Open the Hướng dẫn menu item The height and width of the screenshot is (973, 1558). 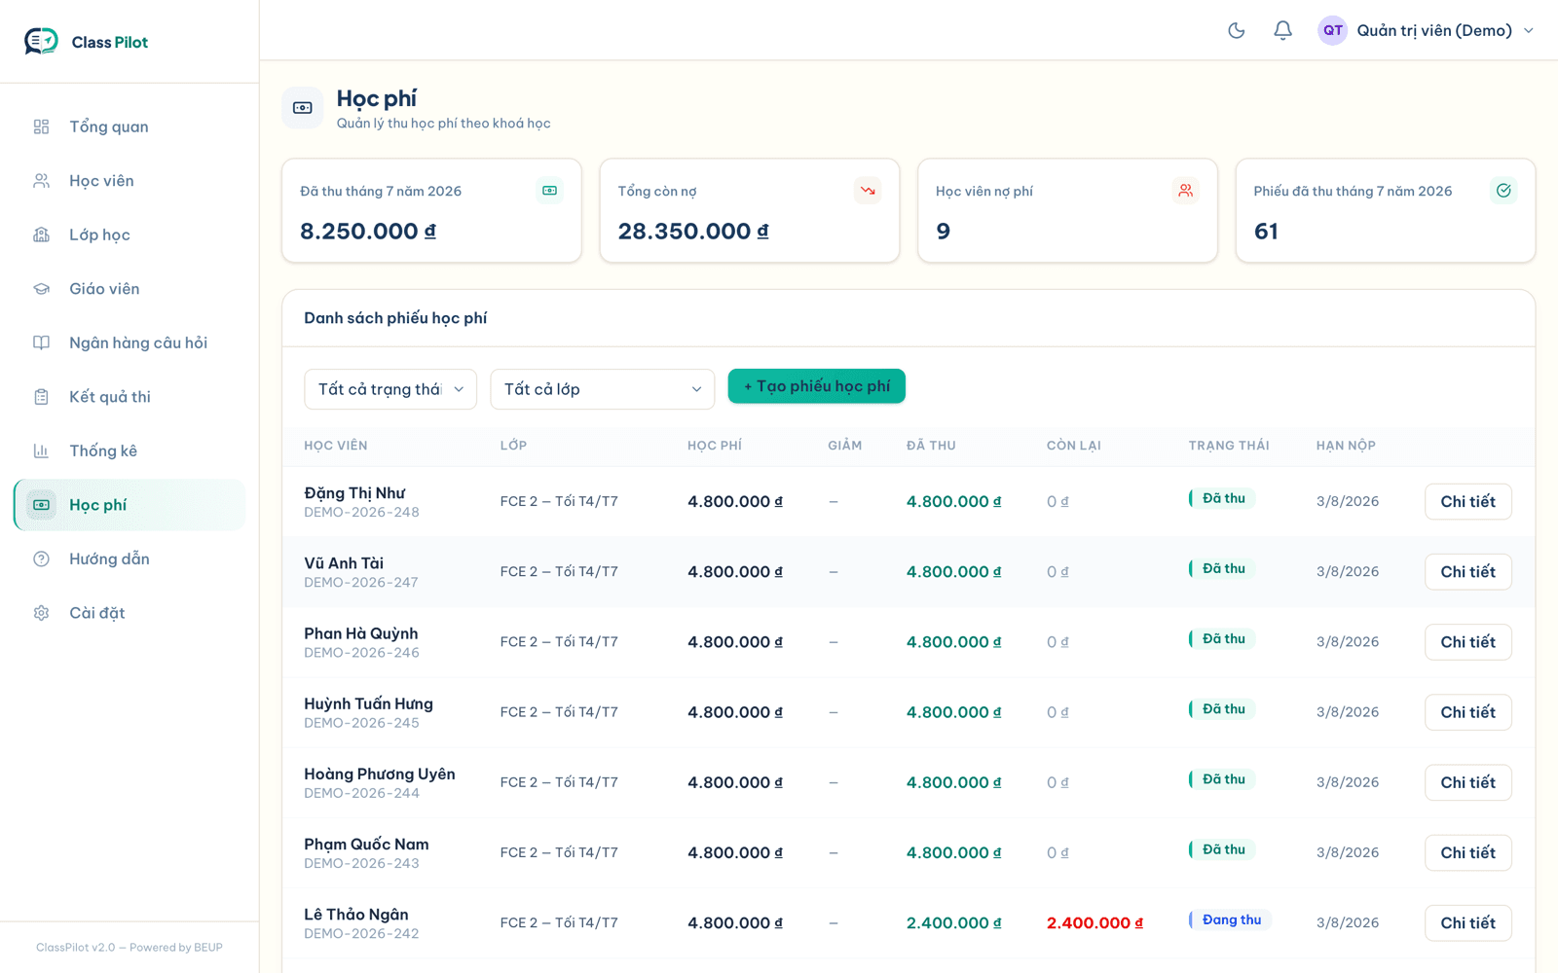[130, 559]
